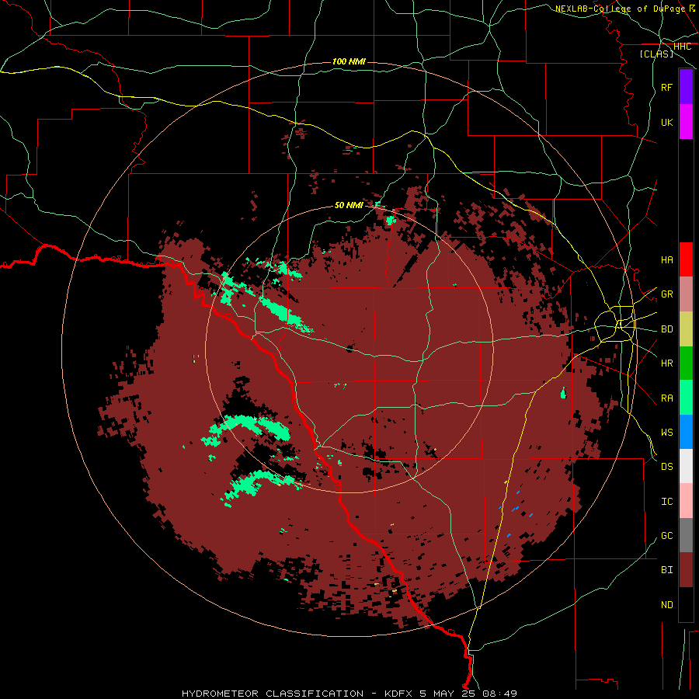
Task: Click the ND black legend swatch
Action: [x=686, y=604]
